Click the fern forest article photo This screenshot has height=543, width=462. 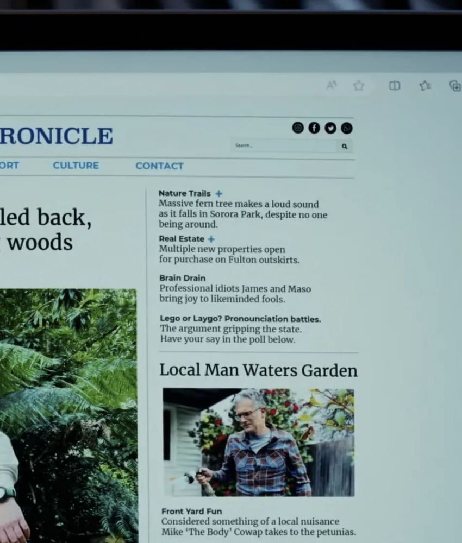coord(68,415)
